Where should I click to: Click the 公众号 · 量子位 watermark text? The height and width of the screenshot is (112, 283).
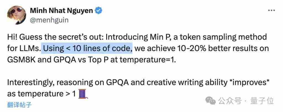point(246,101)
